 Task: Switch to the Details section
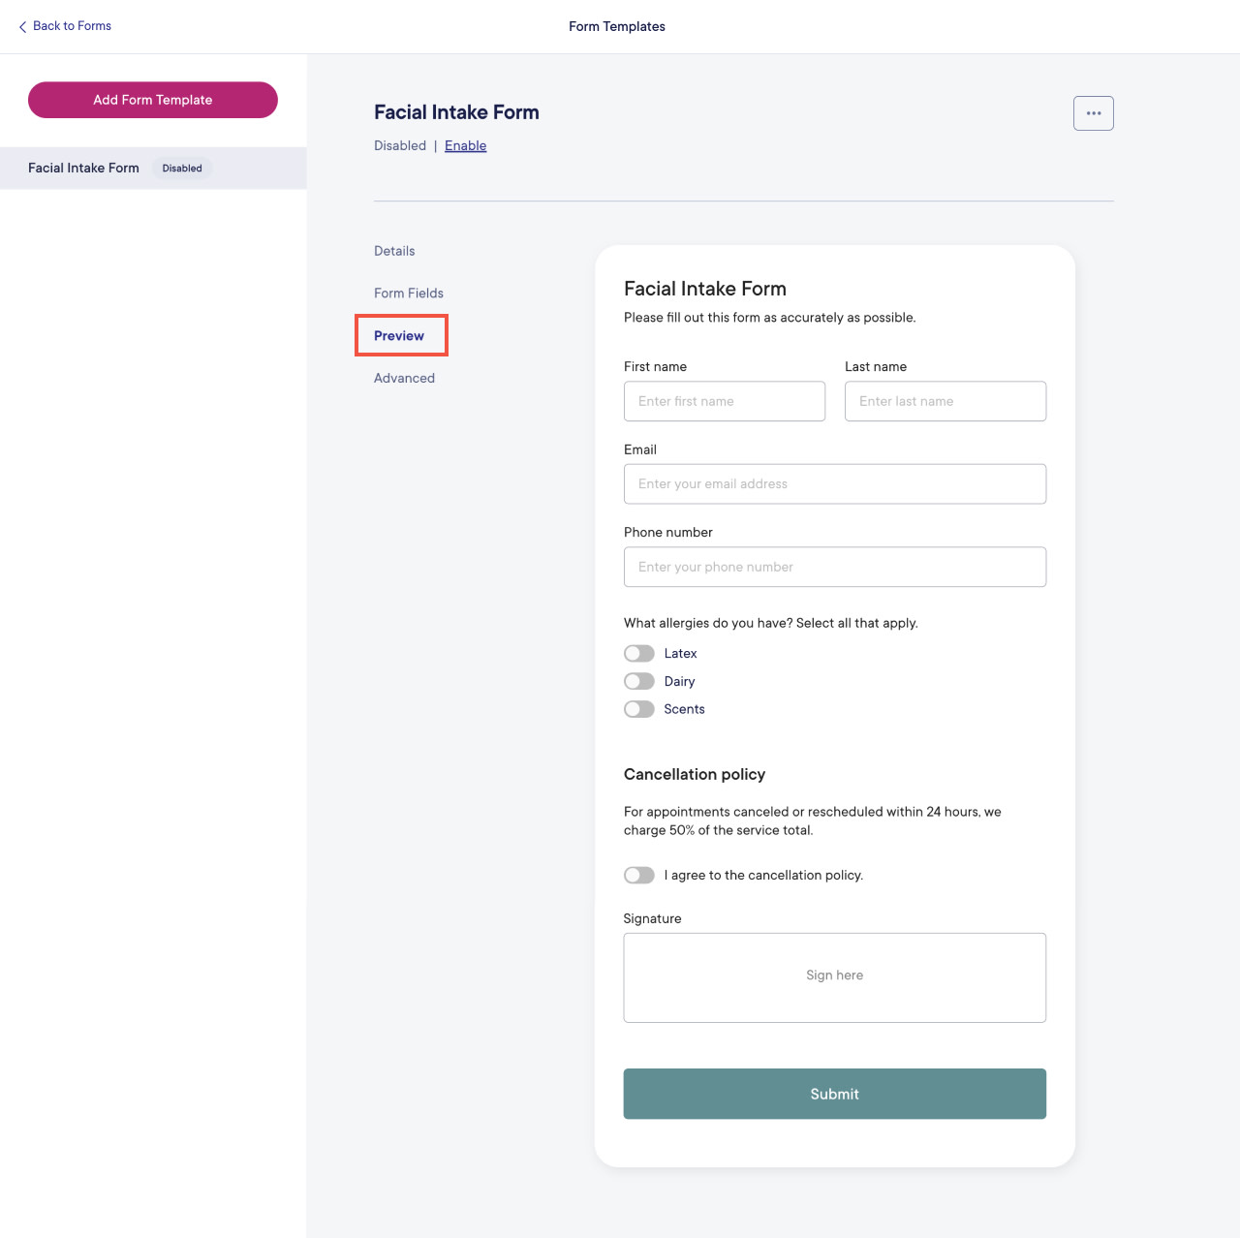click(x=393, y=251)
